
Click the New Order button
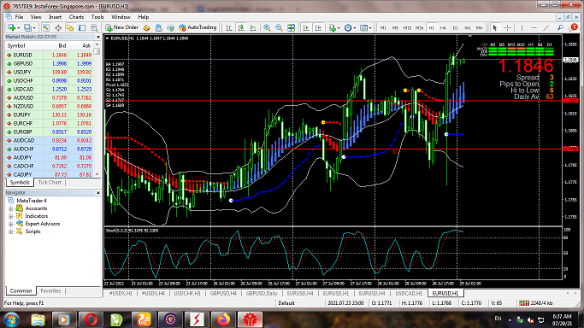click(x=121, y=27)
